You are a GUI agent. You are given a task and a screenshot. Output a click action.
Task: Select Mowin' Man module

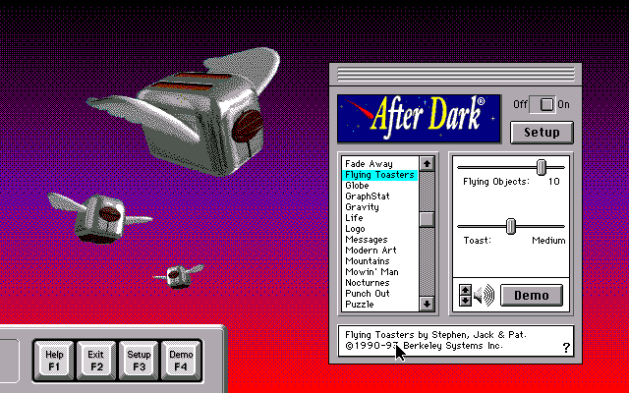tap(379, 272)
